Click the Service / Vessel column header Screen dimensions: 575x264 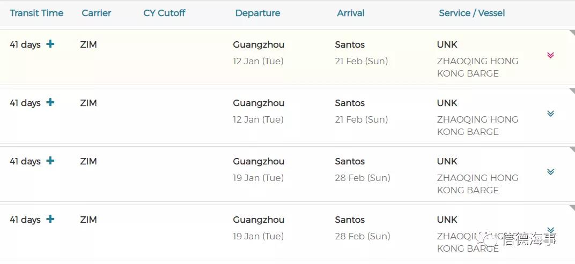(x=471, y=13)
